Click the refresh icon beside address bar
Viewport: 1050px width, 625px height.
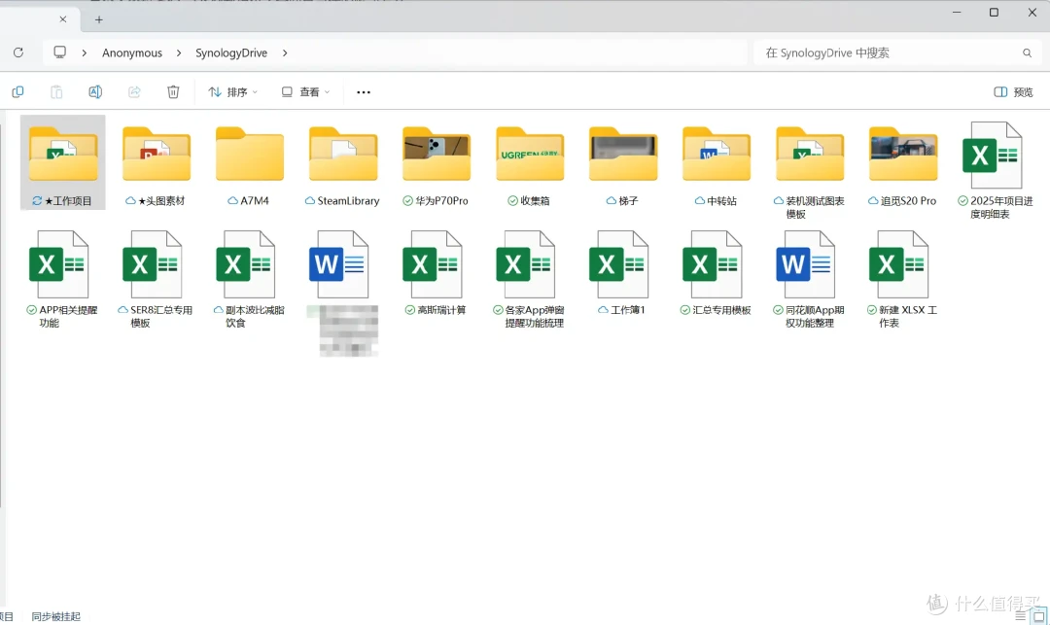(x=18, y=52)
